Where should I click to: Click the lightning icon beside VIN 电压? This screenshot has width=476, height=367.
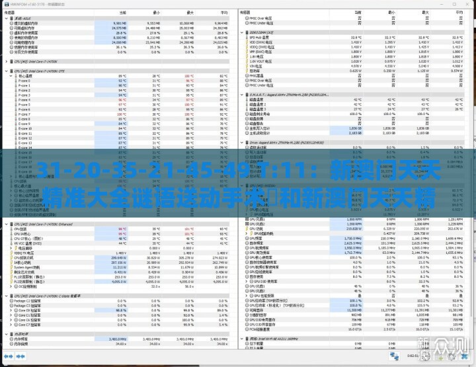tap(247, 66)
